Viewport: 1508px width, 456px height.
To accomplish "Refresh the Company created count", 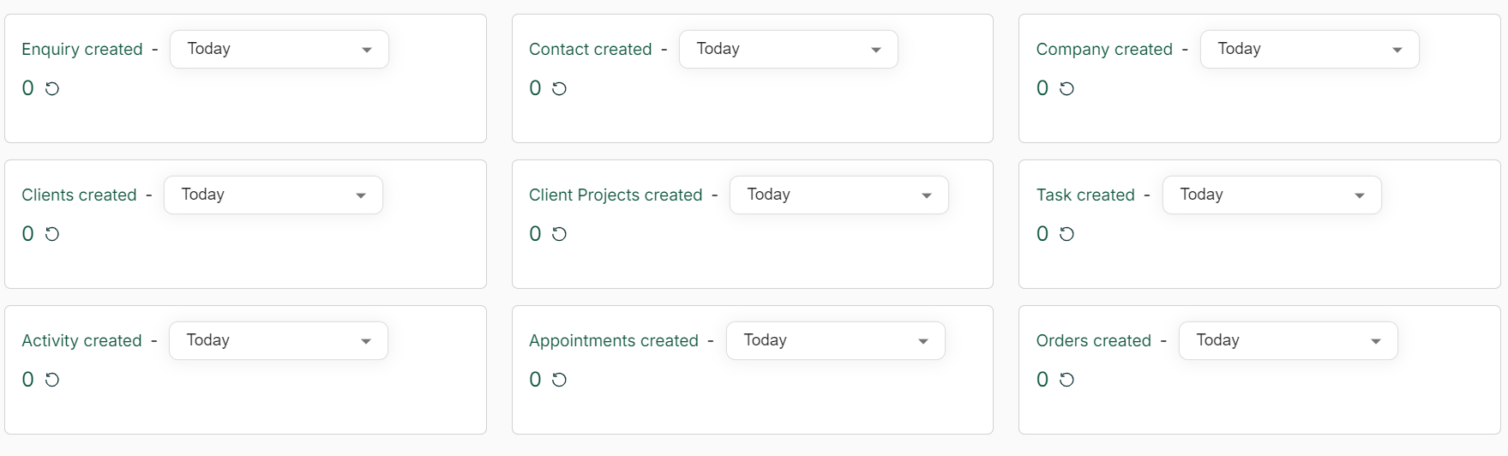I will point(1067,88).
